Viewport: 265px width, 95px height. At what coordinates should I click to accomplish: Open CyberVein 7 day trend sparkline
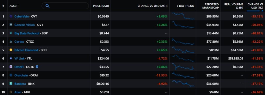coord(183,16)
